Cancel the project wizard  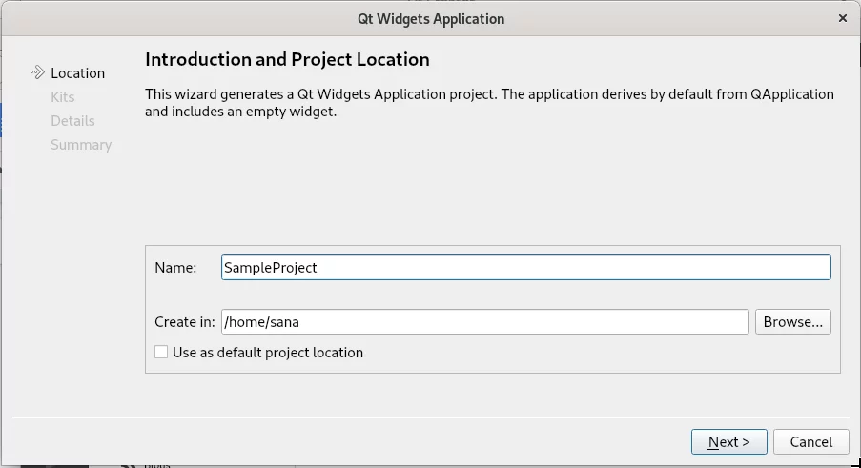click(811, 441)
